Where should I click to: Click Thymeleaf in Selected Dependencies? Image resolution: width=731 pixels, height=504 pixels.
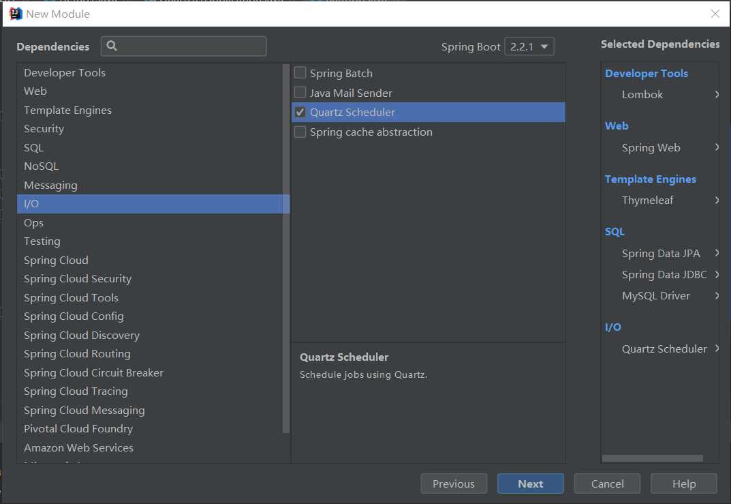648,201
